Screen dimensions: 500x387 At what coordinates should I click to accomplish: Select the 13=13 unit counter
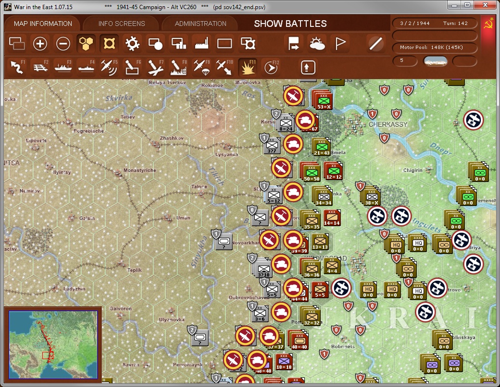[320, 242]
